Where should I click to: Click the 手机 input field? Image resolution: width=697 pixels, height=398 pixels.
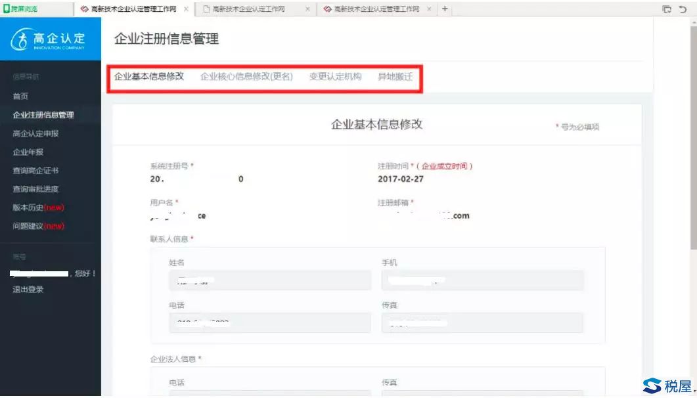tap(482, 280)
